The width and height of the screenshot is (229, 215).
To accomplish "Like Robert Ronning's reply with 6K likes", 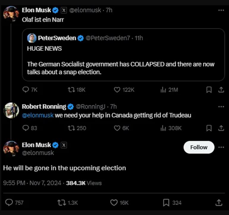I will pos(117,128).
